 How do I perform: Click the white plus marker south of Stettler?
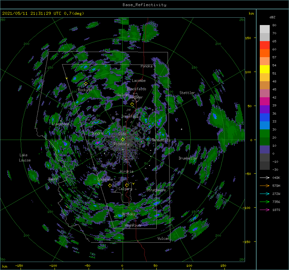tap(181, 129)
